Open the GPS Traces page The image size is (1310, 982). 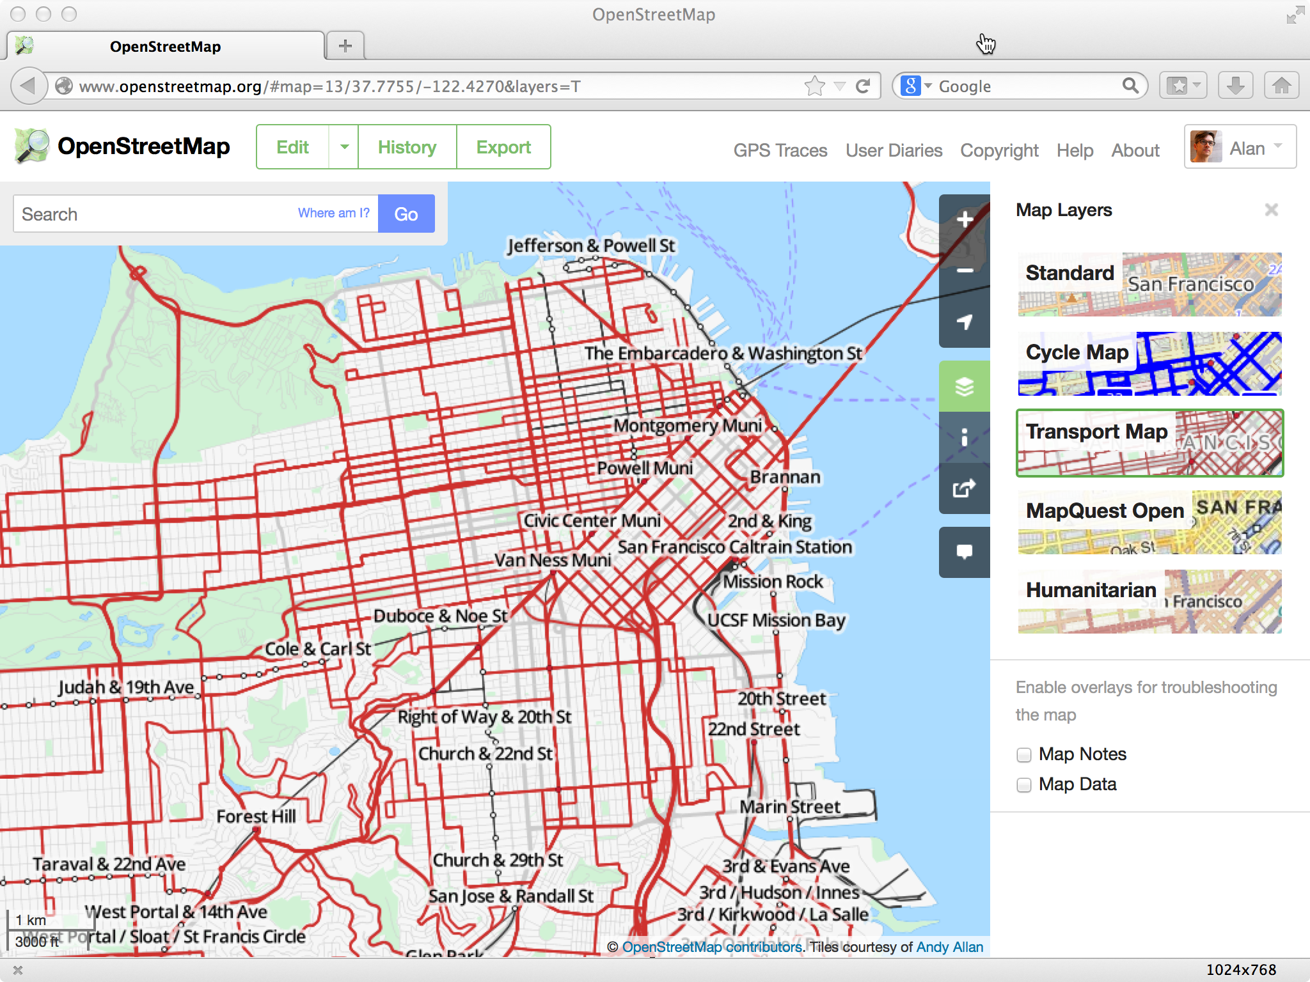click(x=780, y=150)
